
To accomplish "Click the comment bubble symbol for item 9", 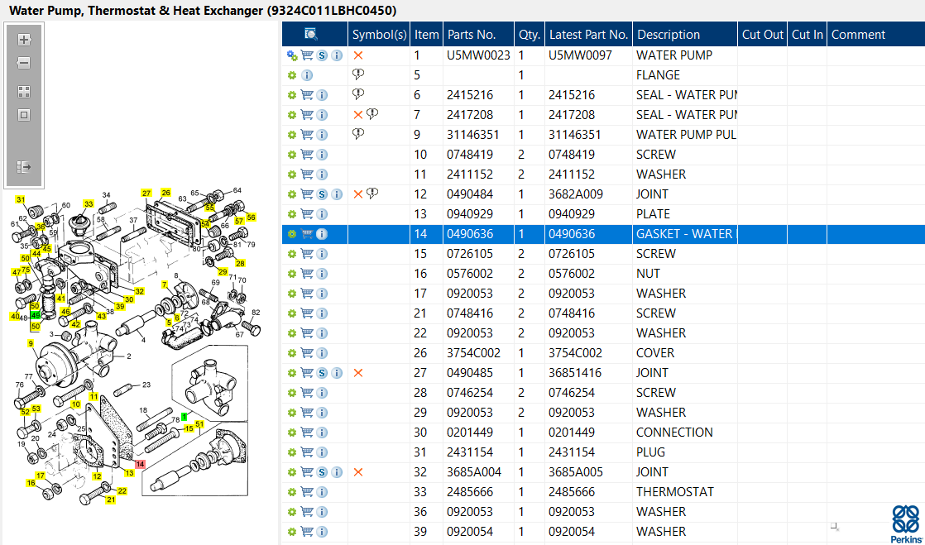I will click(x=358, y=134).
